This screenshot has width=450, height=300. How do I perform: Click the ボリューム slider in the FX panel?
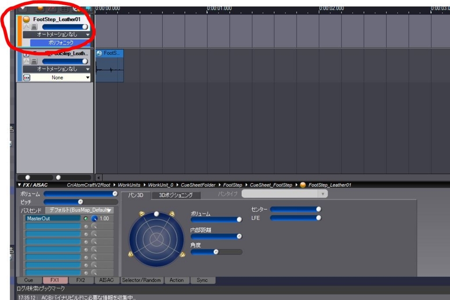tap(81, 194)
